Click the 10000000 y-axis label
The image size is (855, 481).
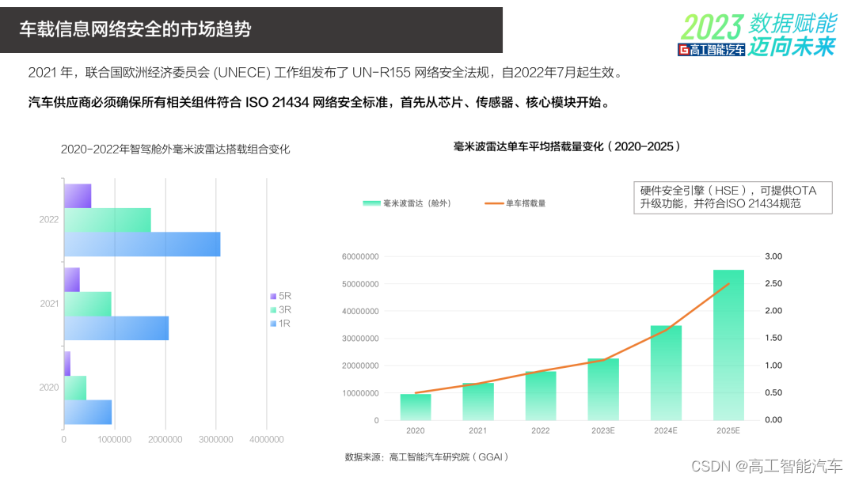pos(360,392)
